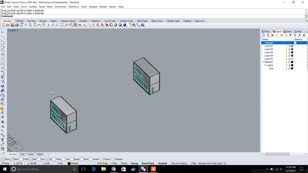Open Chrome from the Windows taskbar
The width and height of the screenshot is (308, 173).
[114, 169]
